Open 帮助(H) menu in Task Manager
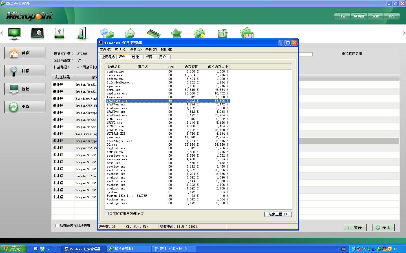This screenshot has height=253, width=406. pos(166,49)
